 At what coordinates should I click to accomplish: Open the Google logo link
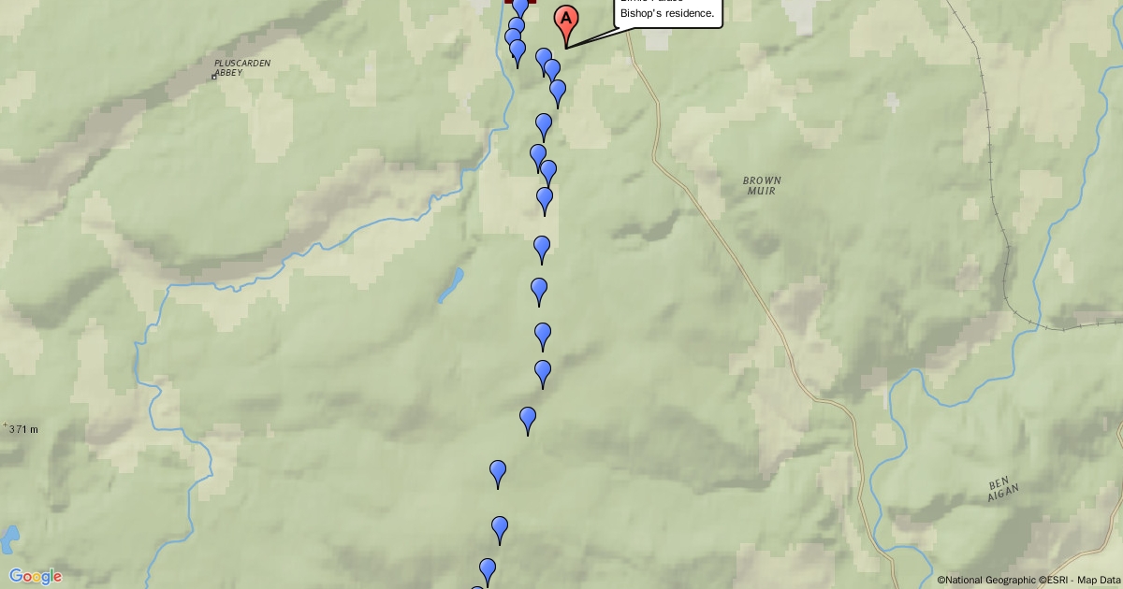click(x=36, y=576)
